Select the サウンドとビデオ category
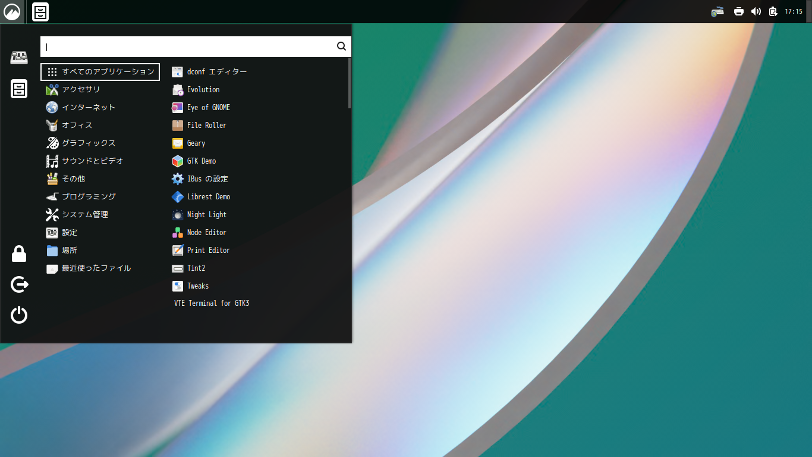 [100, 161]
